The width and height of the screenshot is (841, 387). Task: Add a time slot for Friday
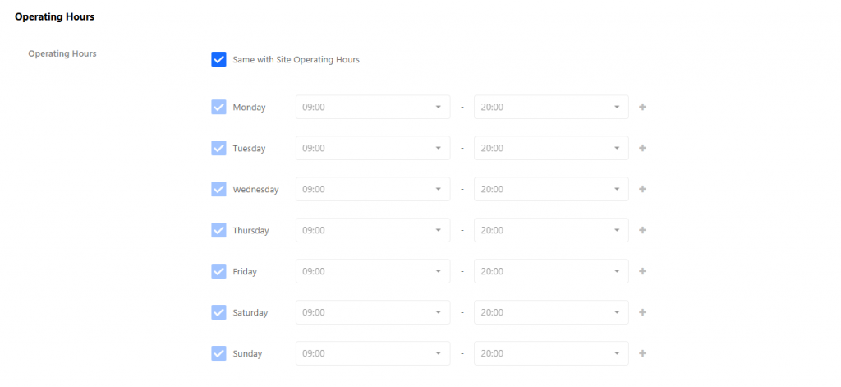(x=642, y=272)
